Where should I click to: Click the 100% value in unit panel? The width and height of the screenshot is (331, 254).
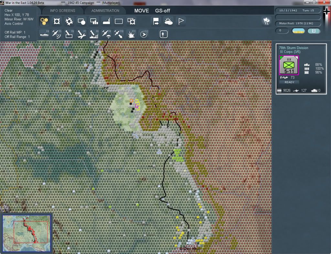click(x=319, y=68)
